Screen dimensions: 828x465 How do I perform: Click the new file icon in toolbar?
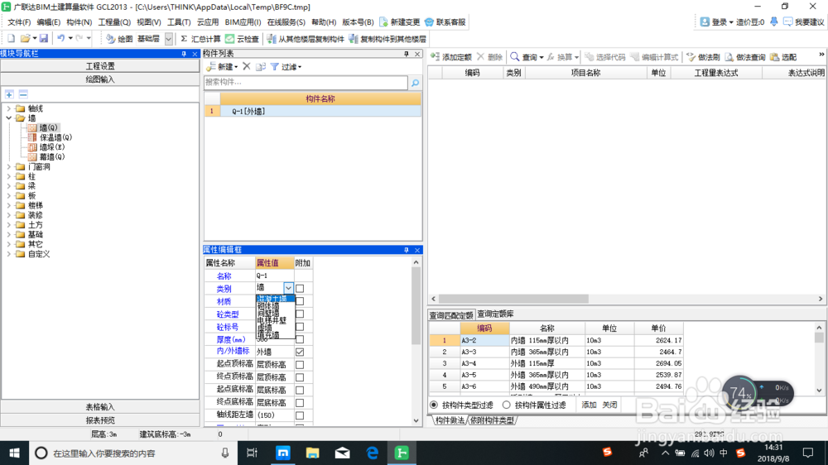(x=11, y=39)
